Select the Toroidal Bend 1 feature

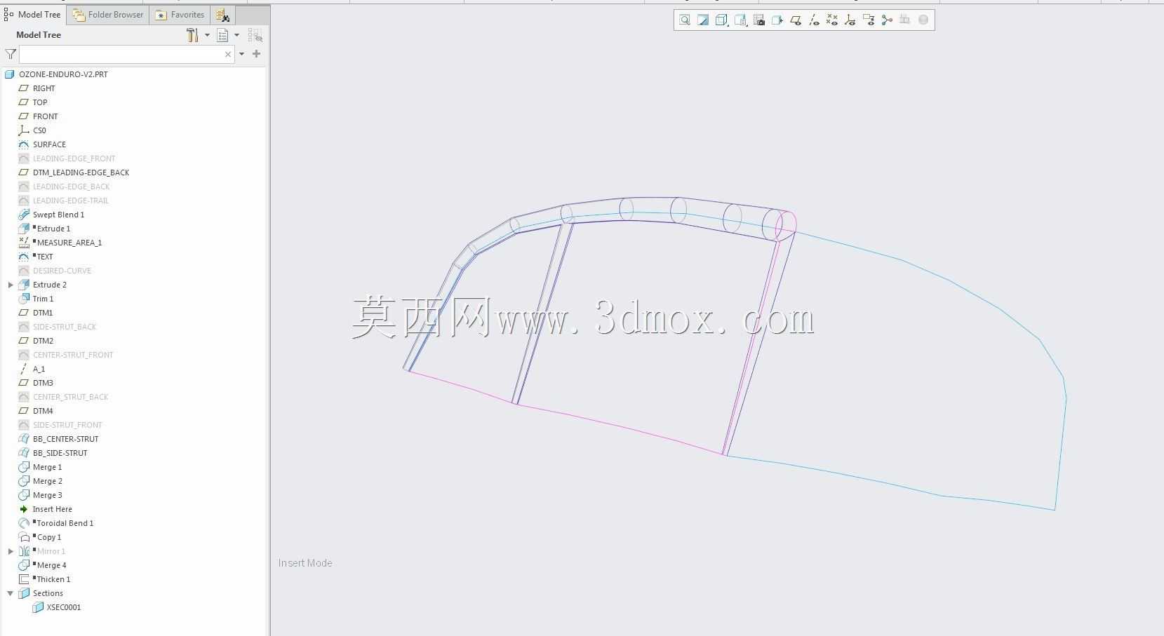pyautogui.click(x=65, y=523)
